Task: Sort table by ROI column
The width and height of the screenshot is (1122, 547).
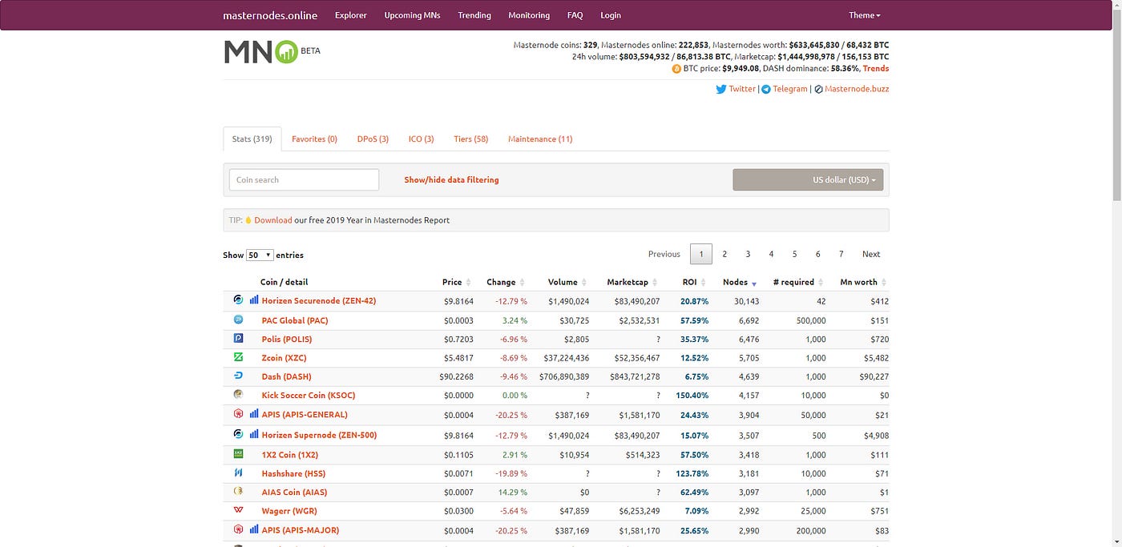Action: click(x=693, y=282)
